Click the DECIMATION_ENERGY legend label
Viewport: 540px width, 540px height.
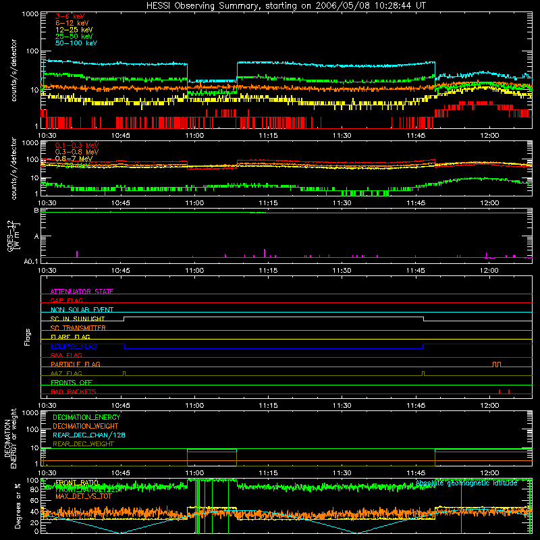coord(86,417)
